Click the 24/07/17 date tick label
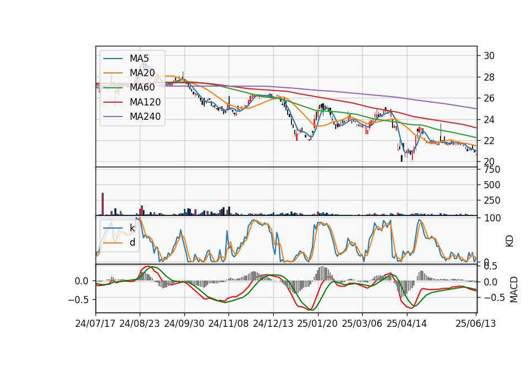Image resolution: width=530 pixels, height=381 pixels. [96, 324]
